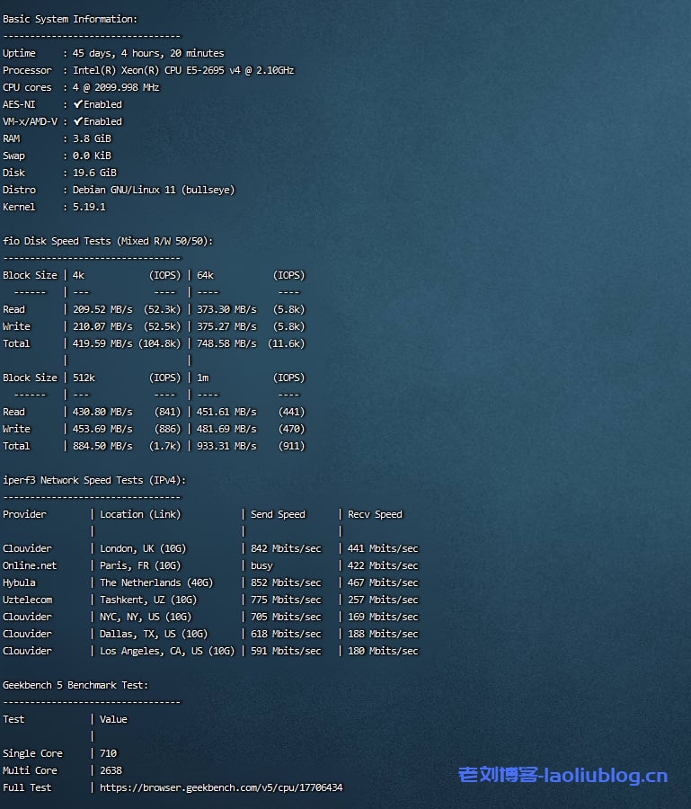This screenshot has height=809, width=691.
Task: Select NYC recv speed '169 Mbits/sec'
Action: pos(383,617)
